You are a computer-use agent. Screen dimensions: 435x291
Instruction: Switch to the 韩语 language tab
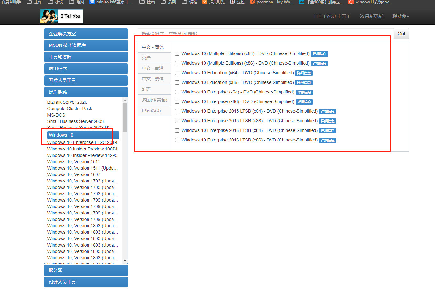pos(154,89)
